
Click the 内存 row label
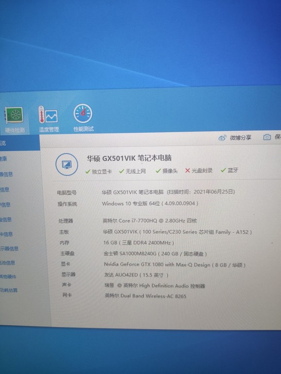(x=64, y=242)
